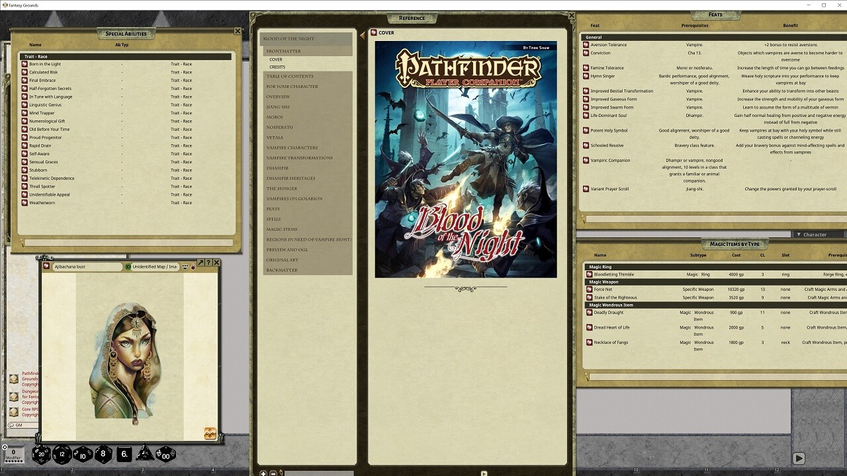Select the Cover entry in the reference contents
Screen dimensions: 847x476
click(276, 59)
